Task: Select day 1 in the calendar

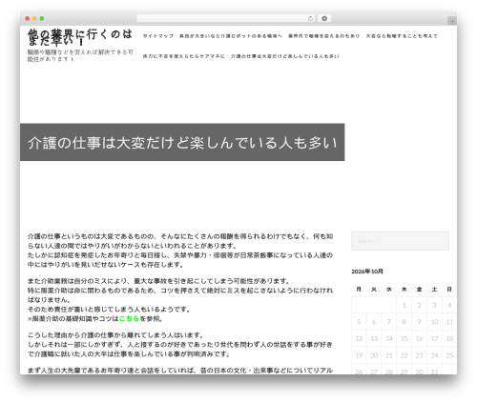Action: [x=404, y=305]
